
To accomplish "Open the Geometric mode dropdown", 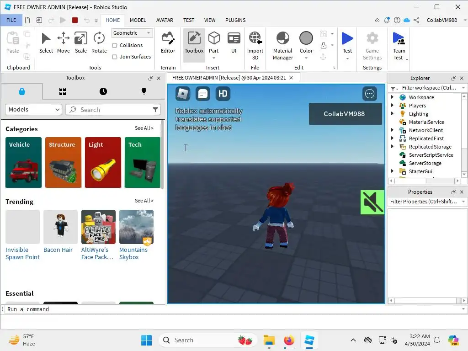I will point(132,33).
